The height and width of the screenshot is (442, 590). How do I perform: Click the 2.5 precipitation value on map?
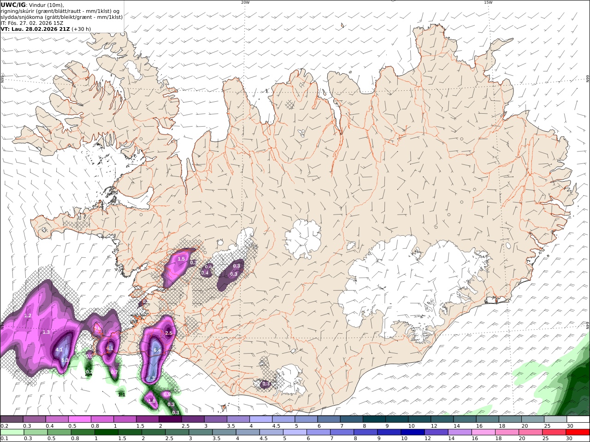tap(169, 333)
